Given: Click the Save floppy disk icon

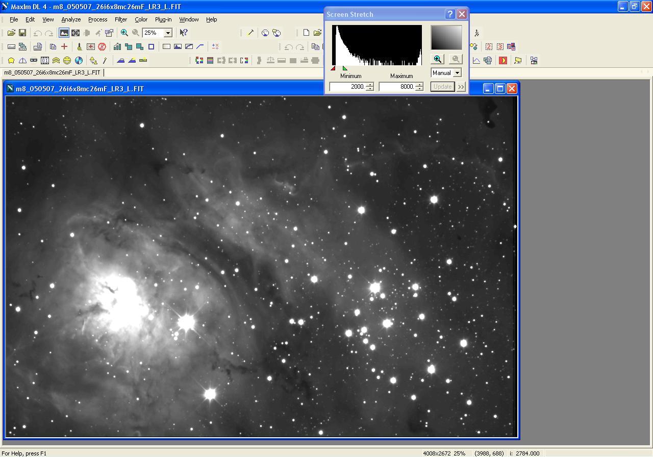Looking at the screenshot, I should tap(22, 33).
